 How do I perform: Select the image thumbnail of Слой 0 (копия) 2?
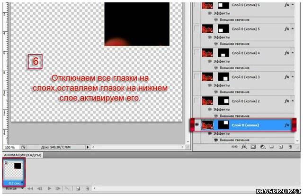(x=207, y=101)
